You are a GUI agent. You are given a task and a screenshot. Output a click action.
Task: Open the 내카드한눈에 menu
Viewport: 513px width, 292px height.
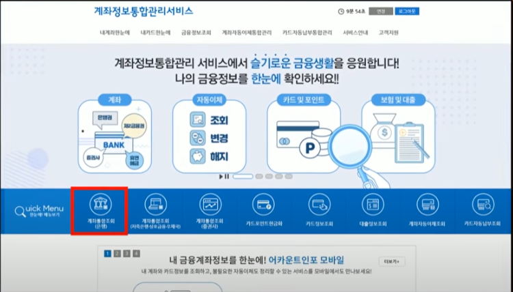[x=156, y=33]
